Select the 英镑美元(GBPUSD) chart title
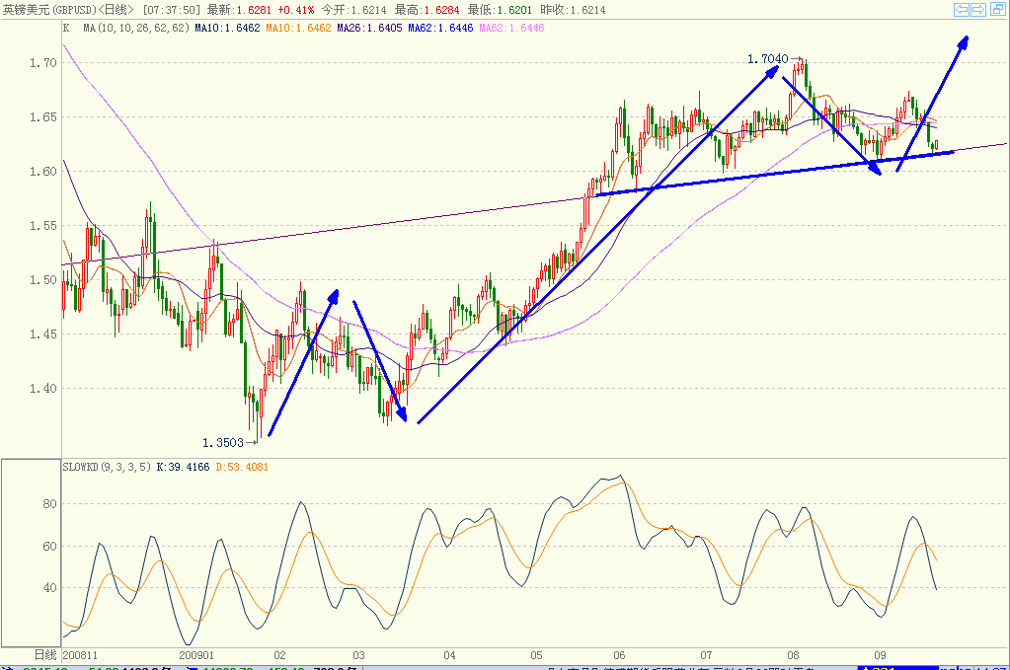This screenshot has height=670, width=1010. pyautogui.click(x=69, y=10)
